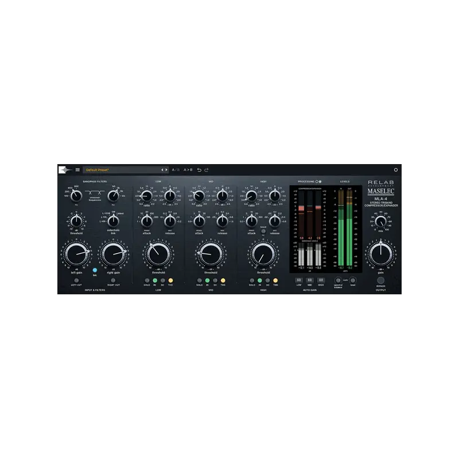This screenshot has width=459, height=459.
Task: Toggle the auto level button
Action: coord(353,281)
